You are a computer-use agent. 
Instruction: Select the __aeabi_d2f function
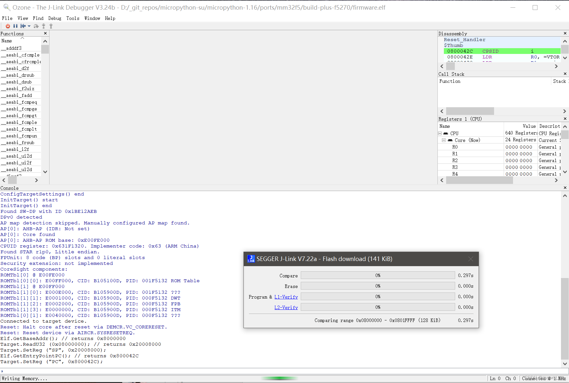[x=21, y=68]
